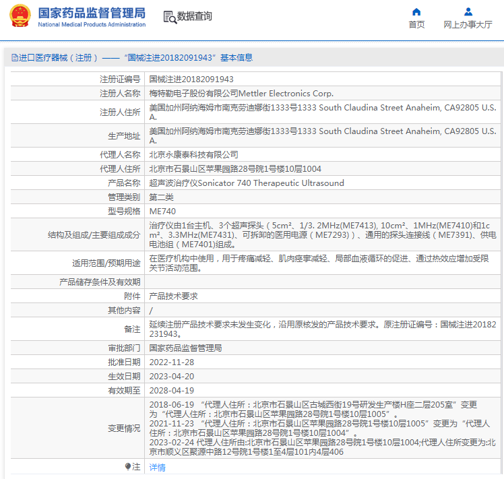
Task: Click the 网上办事大厅 person icon
Action: point(468,11)
